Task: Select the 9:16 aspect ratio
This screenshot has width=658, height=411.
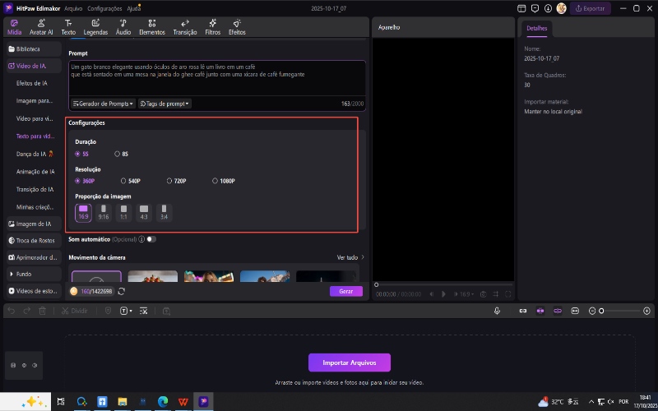Action: tap(104, 213)
